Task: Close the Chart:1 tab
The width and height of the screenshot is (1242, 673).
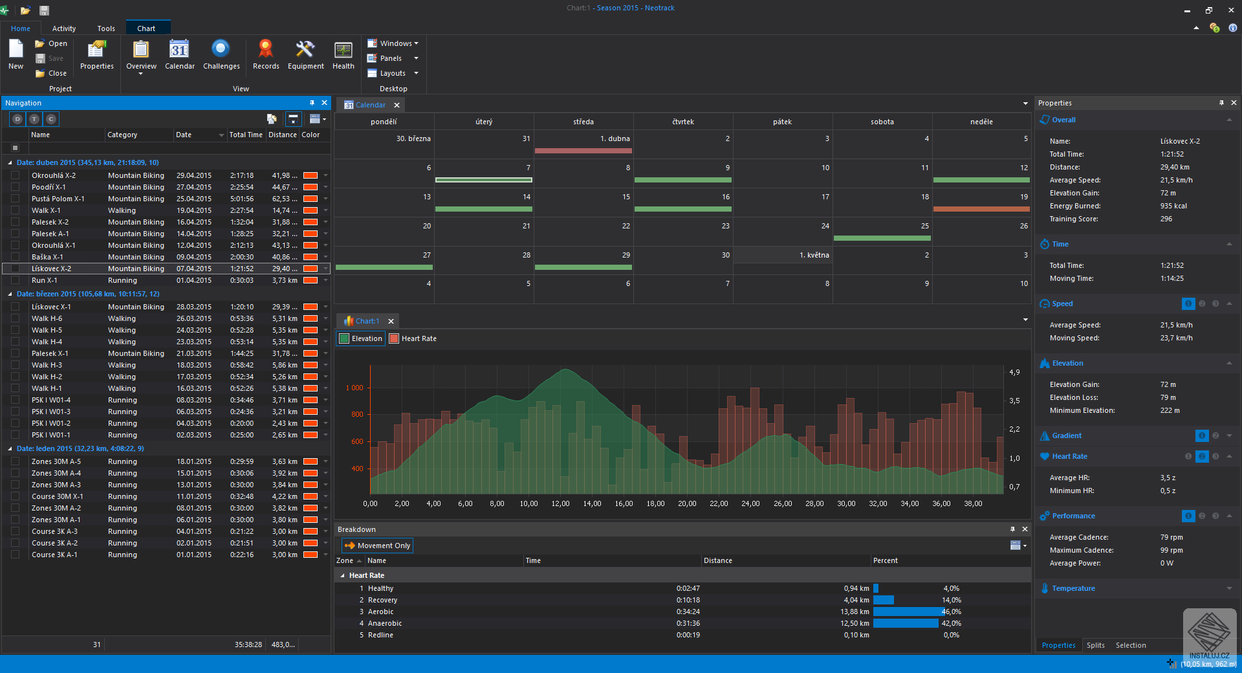Action: click(391, 321)
